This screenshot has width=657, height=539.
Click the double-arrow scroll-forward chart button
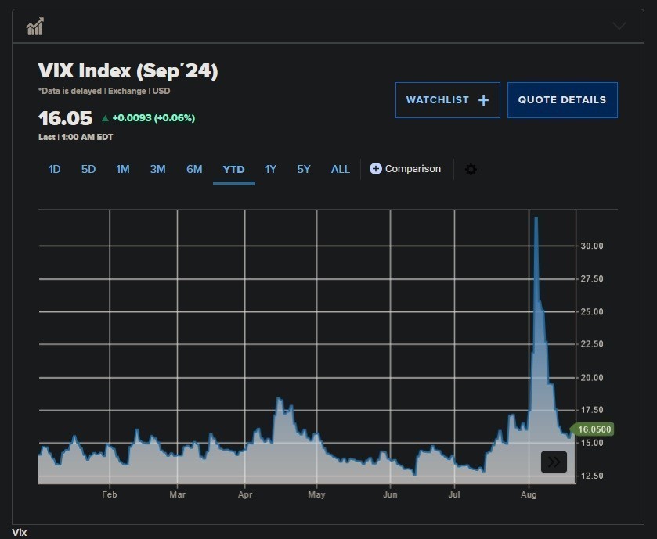[554, 462]
